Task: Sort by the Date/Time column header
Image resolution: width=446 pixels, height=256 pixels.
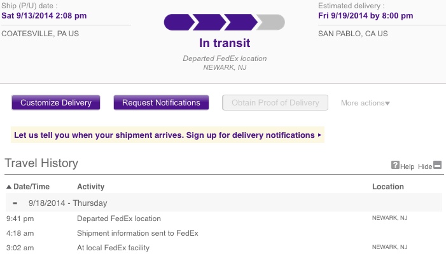Action: (x=31, y=187)
